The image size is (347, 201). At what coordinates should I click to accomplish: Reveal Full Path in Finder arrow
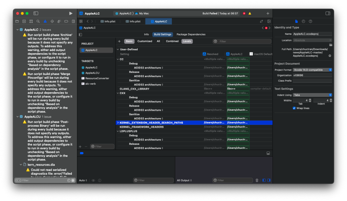[330, 56]
